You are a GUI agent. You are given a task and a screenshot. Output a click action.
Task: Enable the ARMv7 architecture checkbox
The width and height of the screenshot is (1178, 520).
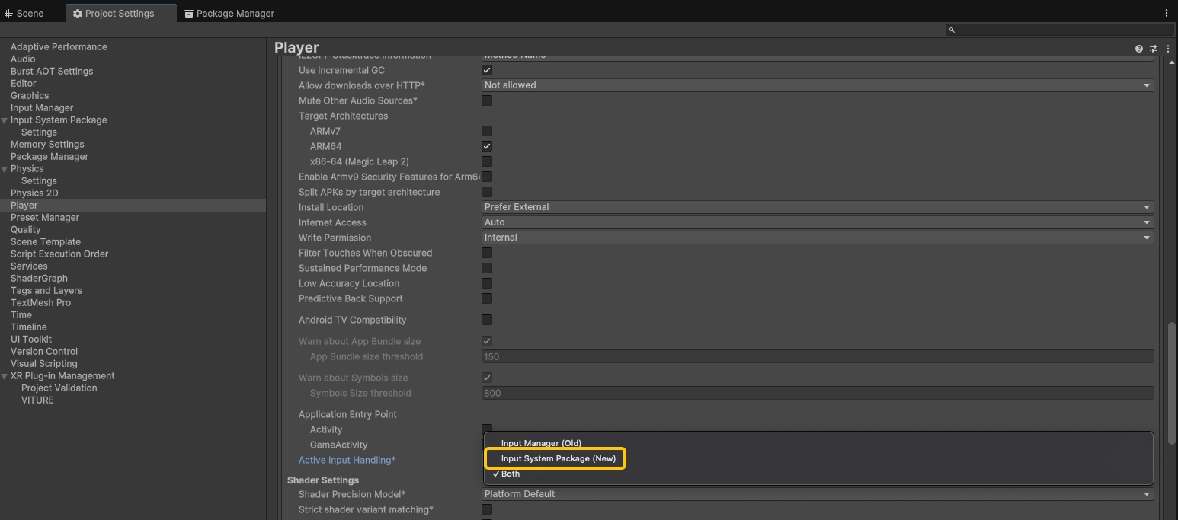pyautogui.click(x=487, y=131)
